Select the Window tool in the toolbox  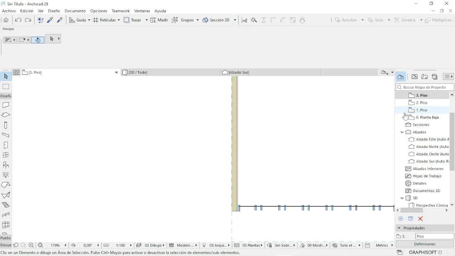click(x=6, y=155)
